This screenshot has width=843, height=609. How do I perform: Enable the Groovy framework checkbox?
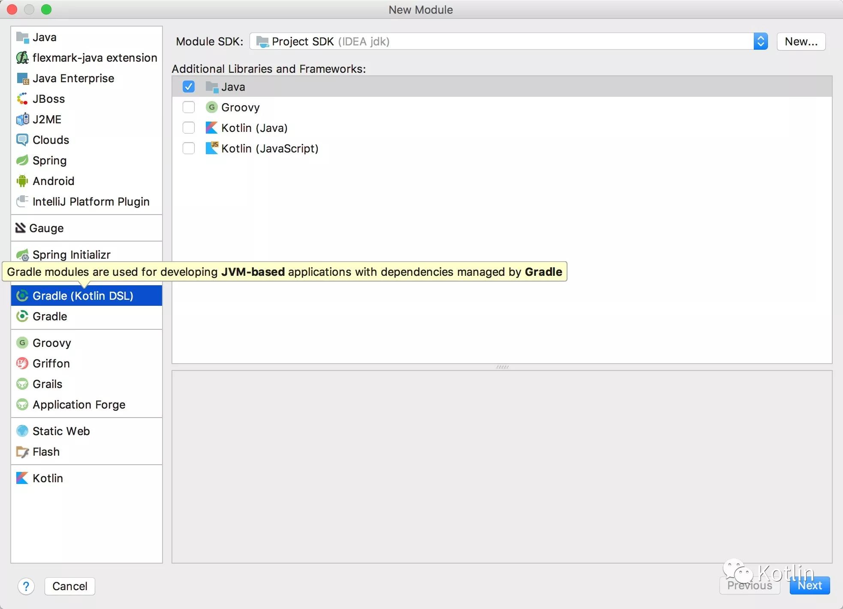coord(189,107)
